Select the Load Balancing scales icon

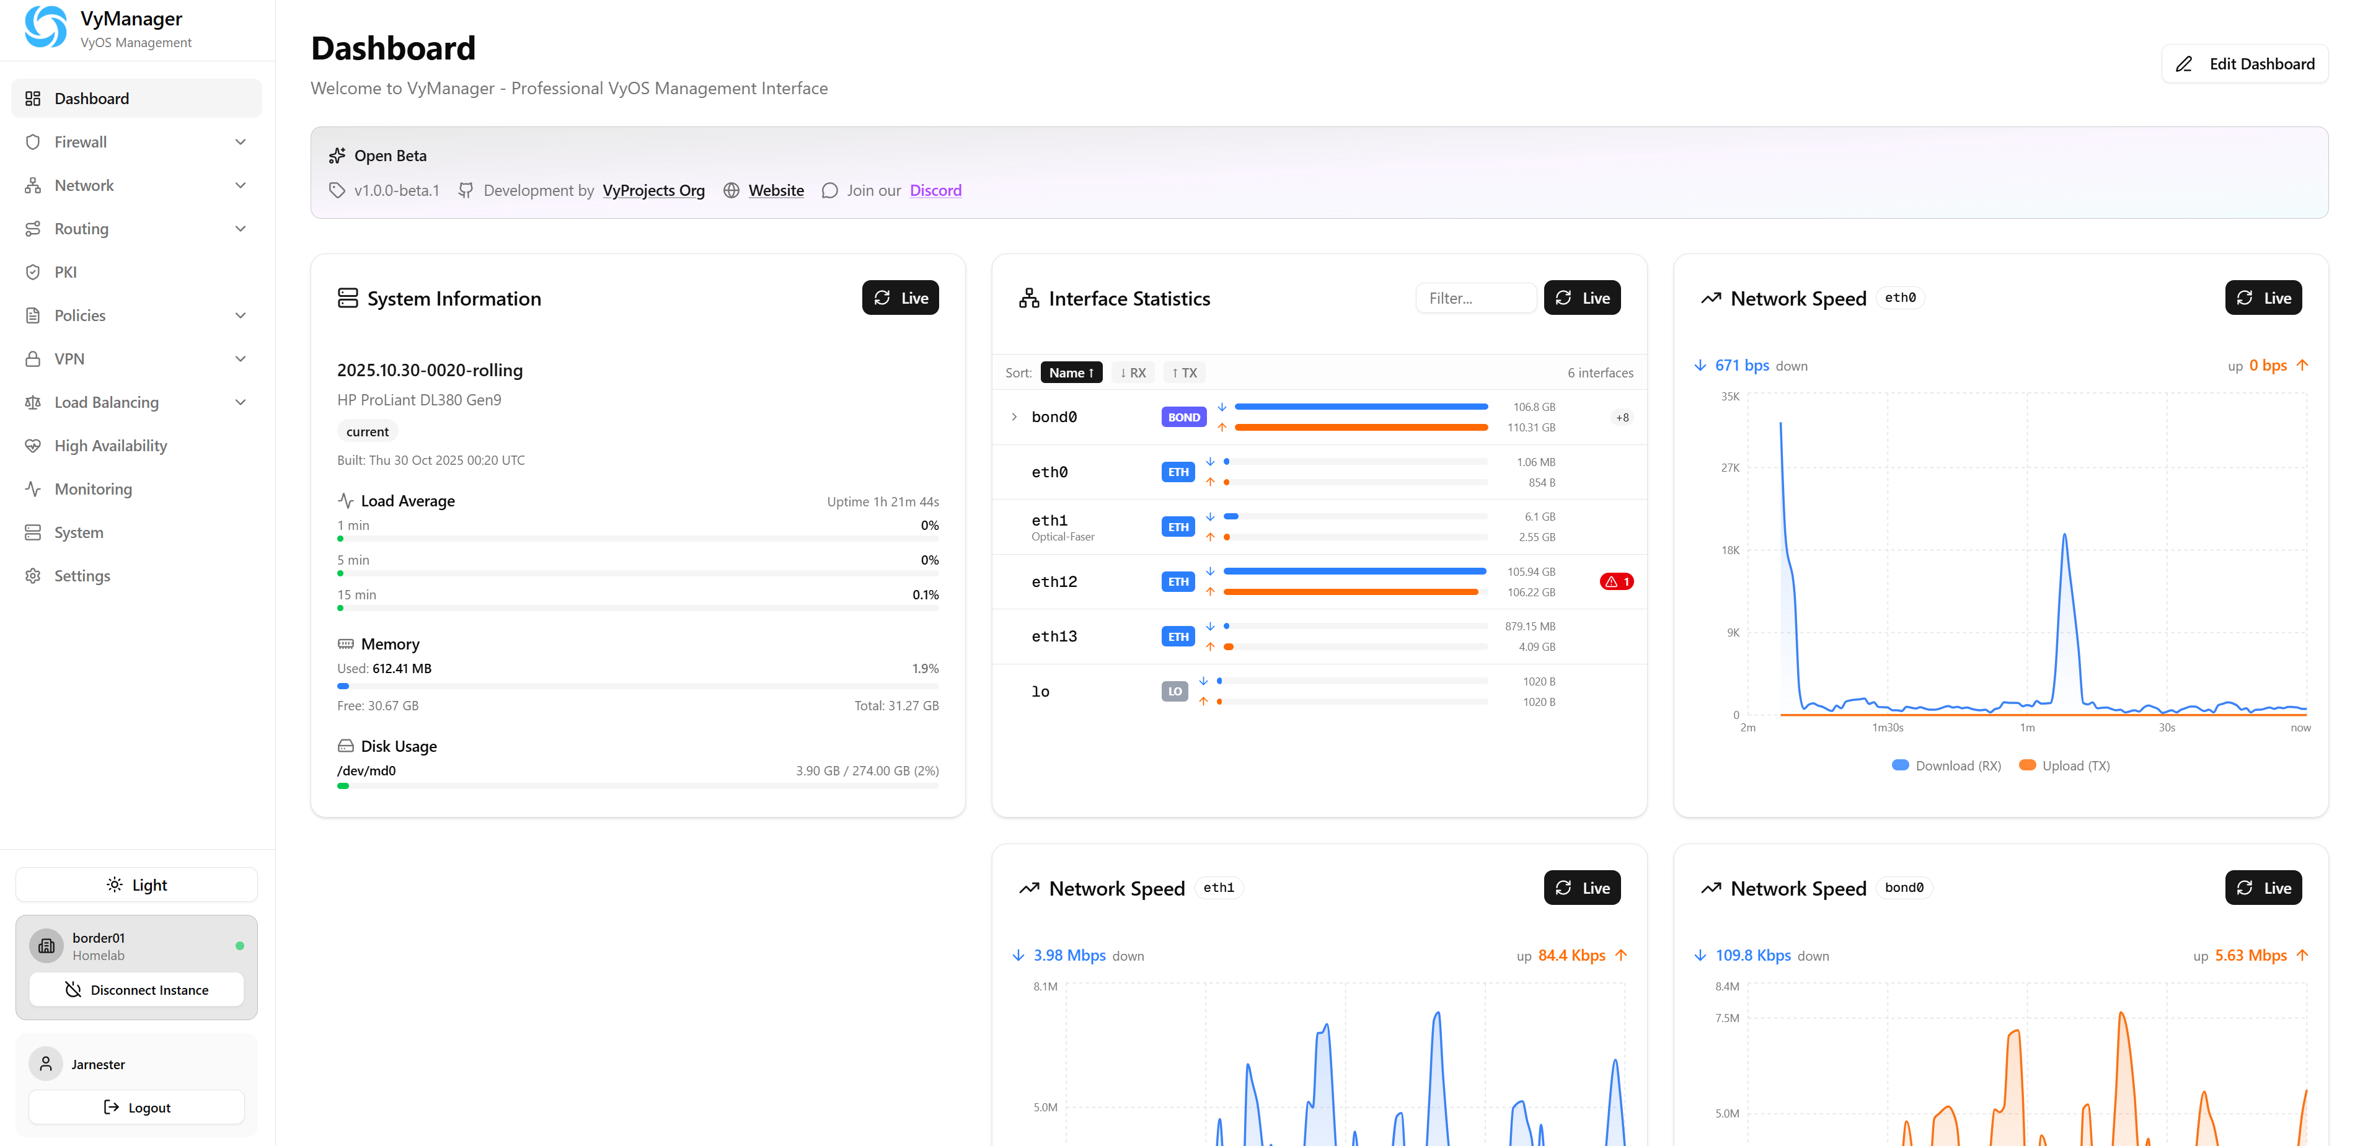(33, 402)
